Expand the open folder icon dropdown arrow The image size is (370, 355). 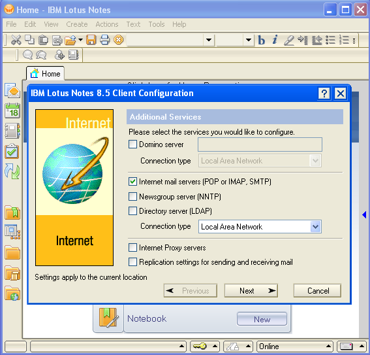[x=80, y=40]
